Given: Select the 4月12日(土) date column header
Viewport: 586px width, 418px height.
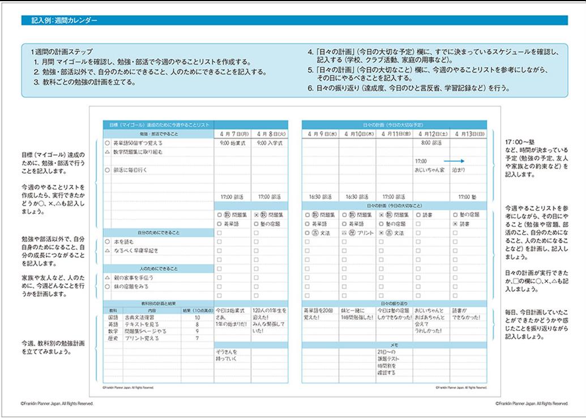Looking at the screenshot, I should click(431, 134).
